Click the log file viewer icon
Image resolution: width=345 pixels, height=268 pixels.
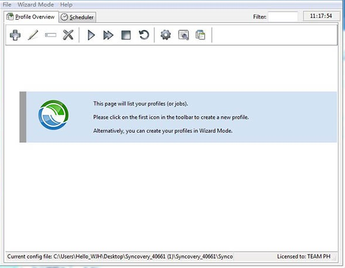coord(183,35)
